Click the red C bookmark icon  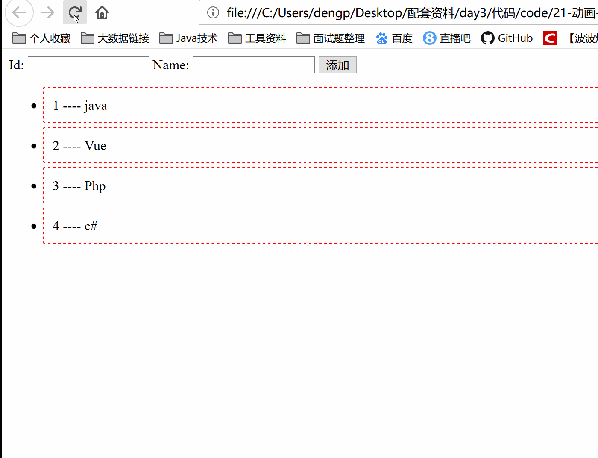(x=550, y=38)
